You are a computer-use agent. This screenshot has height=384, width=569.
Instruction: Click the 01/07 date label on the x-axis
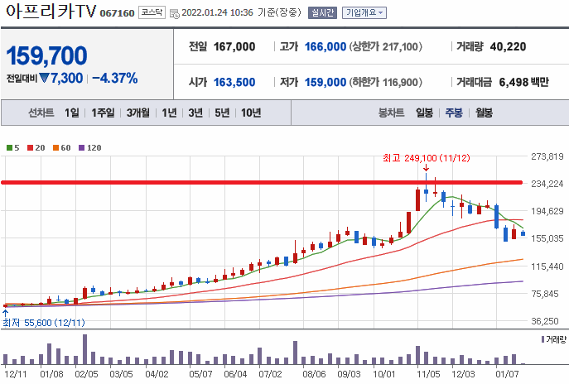508,374
